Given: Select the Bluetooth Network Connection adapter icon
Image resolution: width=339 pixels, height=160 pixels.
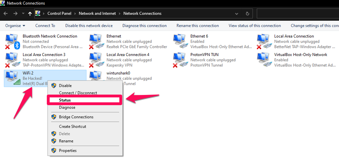Looking at the screenshot, I should [x=13, y=42].
